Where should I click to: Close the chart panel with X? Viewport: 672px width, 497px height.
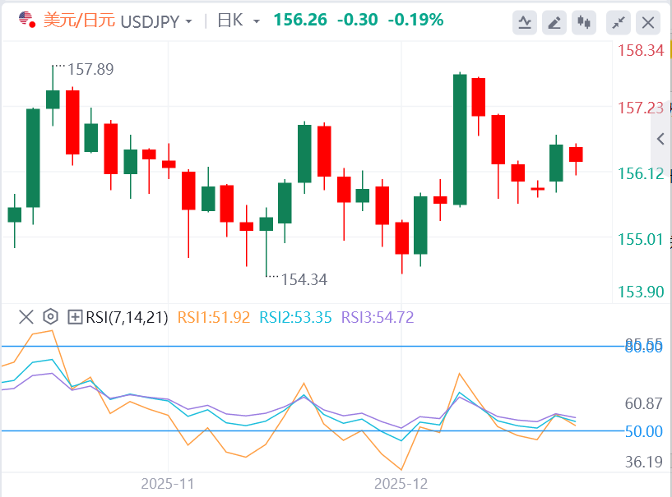tap(648, 22)
